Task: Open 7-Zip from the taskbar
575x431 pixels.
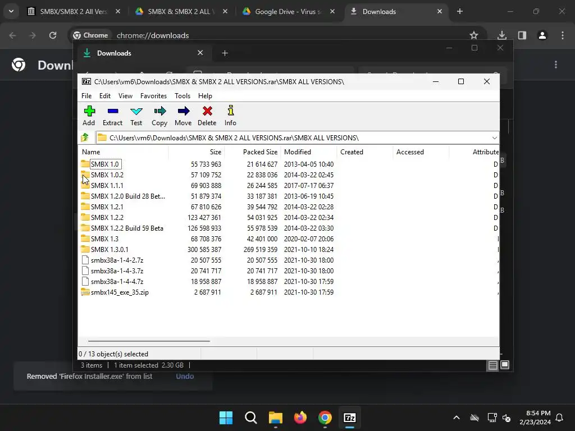Action: click(x=349, y=418)
